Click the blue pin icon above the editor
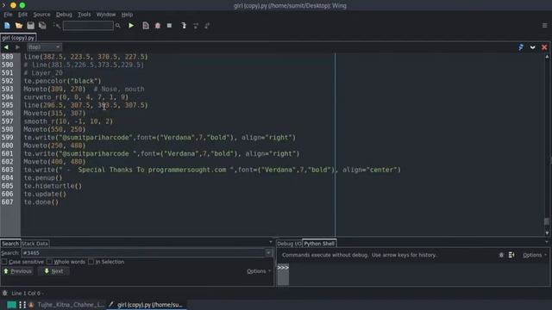The width and height of the screenshot is (552, 310). pos(521,47)
